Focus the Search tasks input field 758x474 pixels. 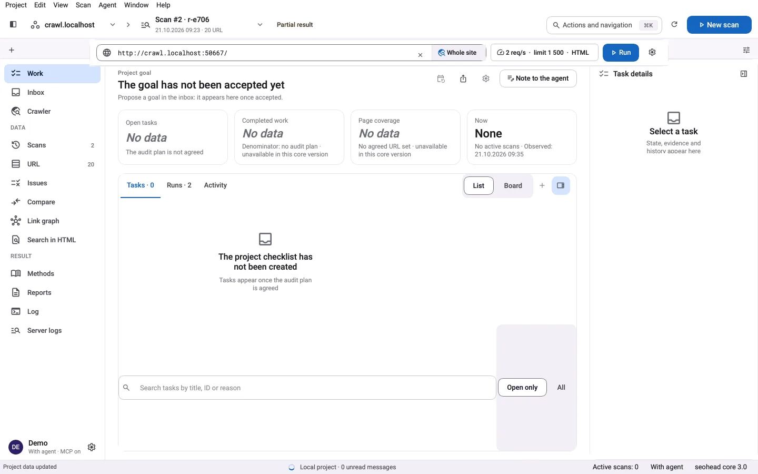pos(307,388)
